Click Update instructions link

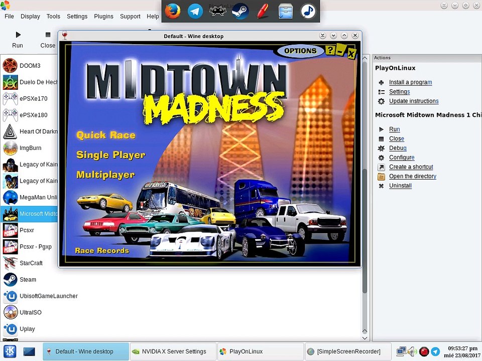[414, 101]
